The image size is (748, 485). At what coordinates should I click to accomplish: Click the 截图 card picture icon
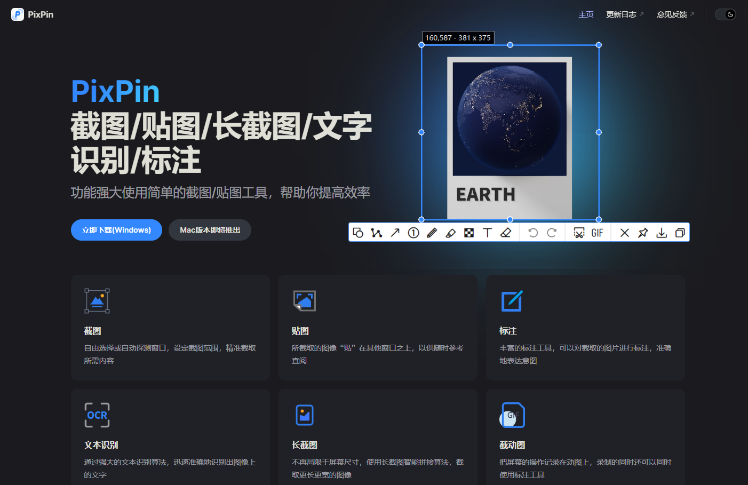coord(97,301)
